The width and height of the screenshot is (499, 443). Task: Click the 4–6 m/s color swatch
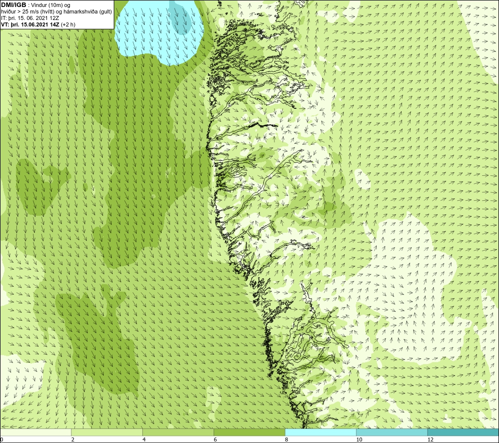tap(178, 432)
